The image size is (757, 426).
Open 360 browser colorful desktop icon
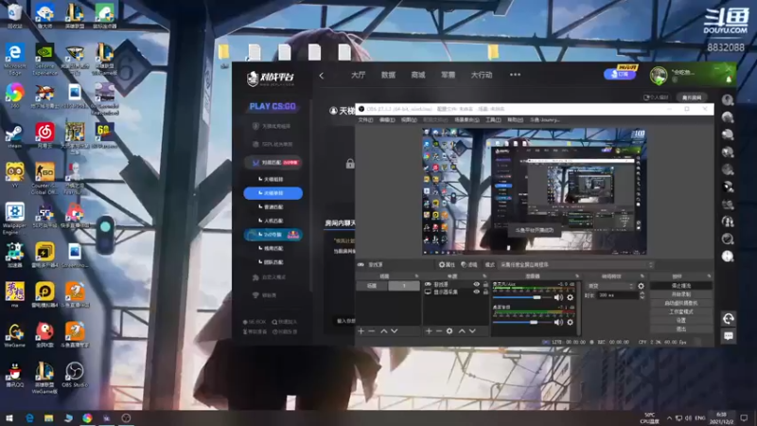(x=14, y=94)
